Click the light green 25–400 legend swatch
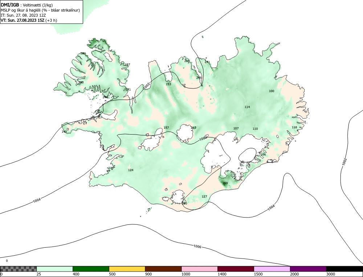 [x=55, y=269]
